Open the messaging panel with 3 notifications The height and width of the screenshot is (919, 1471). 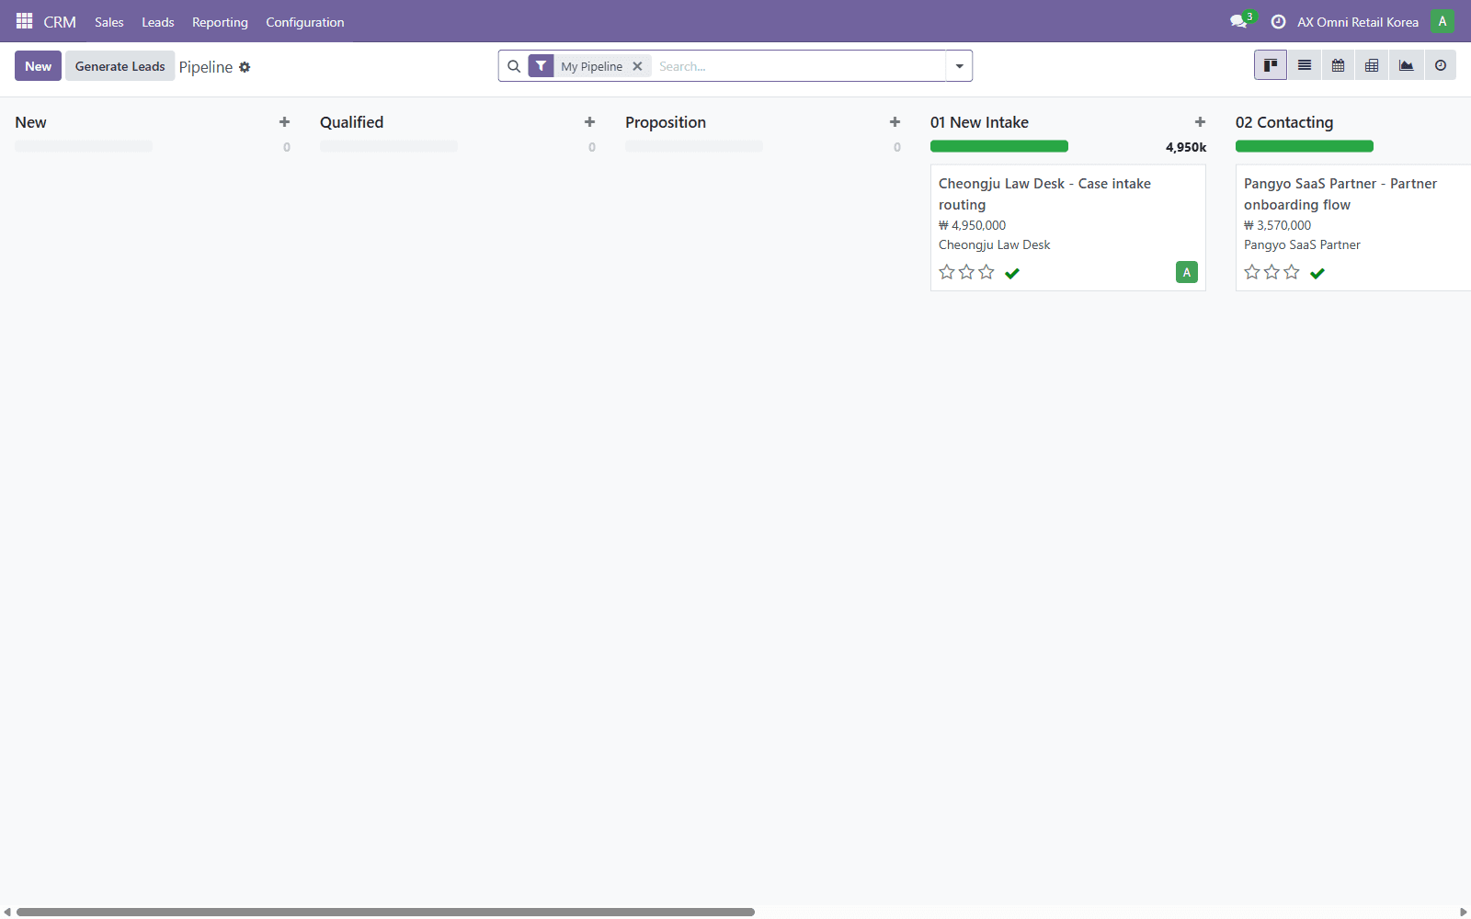click(1237, 20)
